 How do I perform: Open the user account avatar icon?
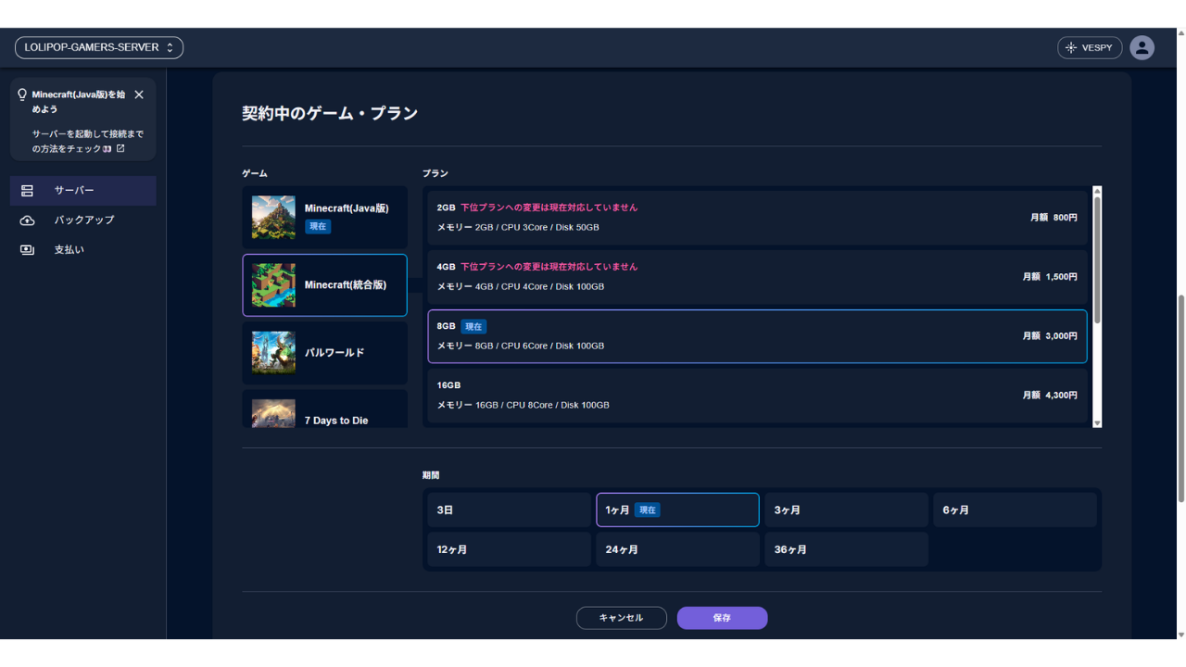[x=1142, y=47]
